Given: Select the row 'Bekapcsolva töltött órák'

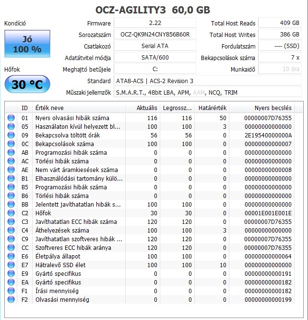Looking at the screenshot, I should [x=150, y=135].
